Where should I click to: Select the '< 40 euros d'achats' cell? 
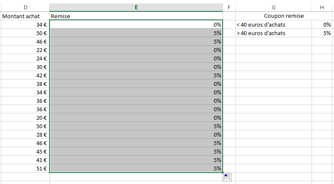click(x=274, y=25)
